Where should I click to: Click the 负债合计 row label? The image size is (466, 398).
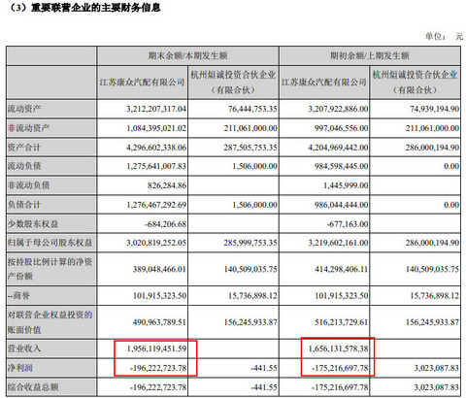24,205
